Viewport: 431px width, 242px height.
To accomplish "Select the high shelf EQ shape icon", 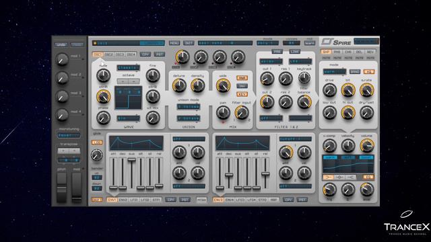I will coord(351,177).
